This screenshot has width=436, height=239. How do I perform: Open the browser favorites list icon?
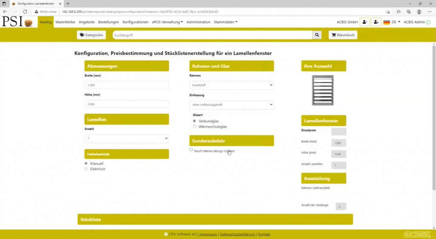click(x=399, y=12)
